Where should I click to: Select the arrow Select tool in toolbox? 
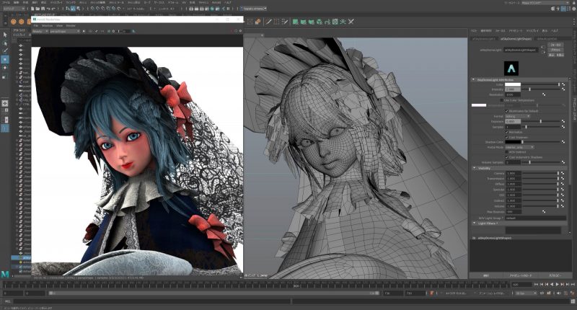tap(5, 35)
